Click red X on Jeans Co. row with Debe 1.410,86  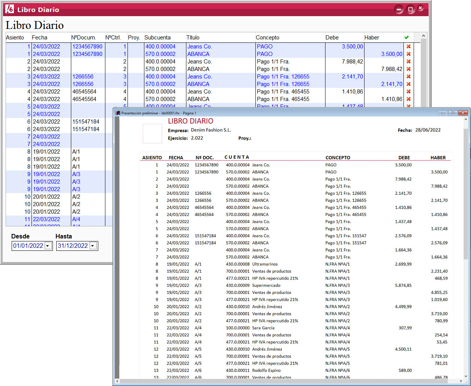coord(408,92)
